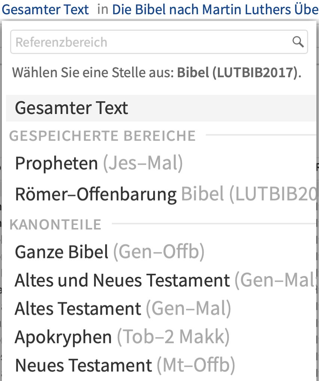Image resolution: width=319 pixels, height=381 pixels.
Task: Click the Kanonteile section header
Action: [55, 225]
